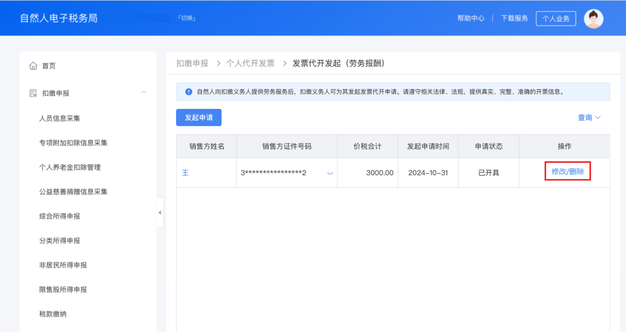Click the 销售方姓名 column header
The image size is (626, 332).
(x=207, y=147)
